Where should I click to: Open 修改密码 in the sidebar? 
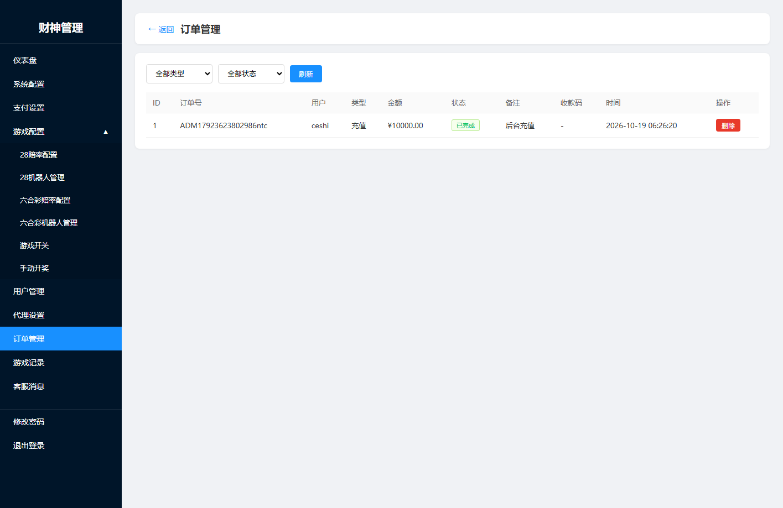[61, 422]
